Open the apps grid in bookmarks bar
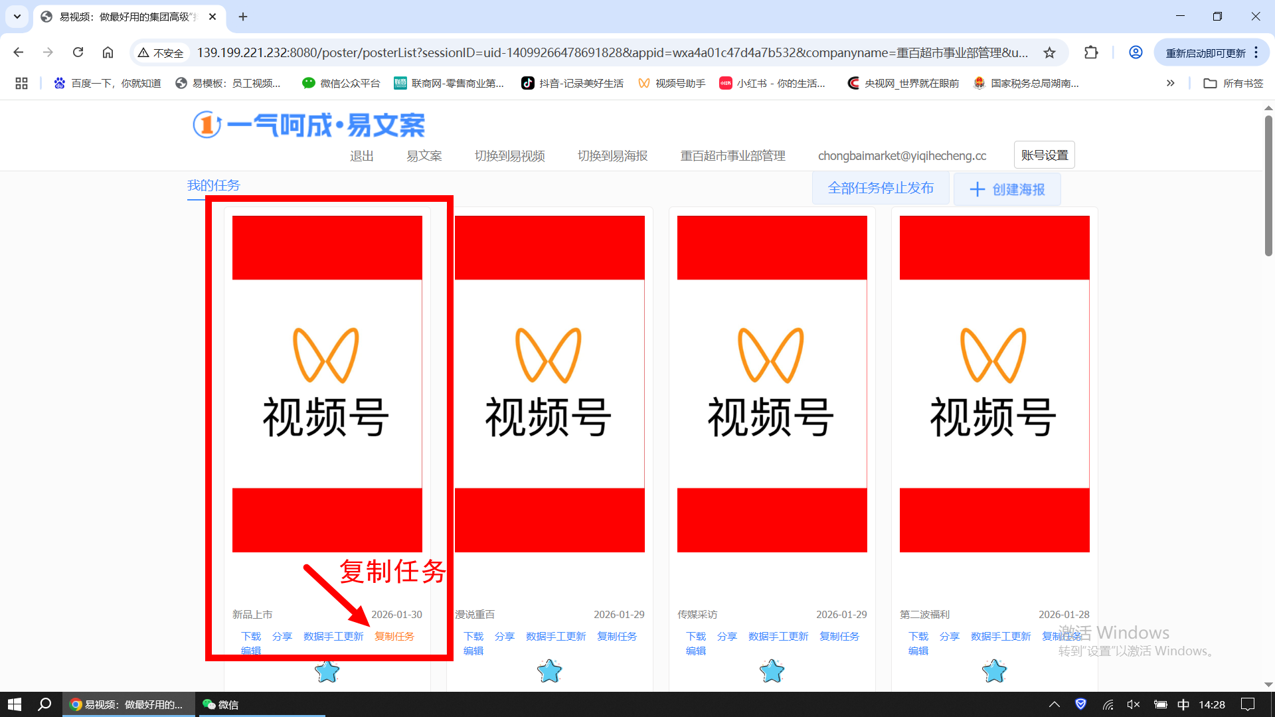The height and width of the screenshot is (717, 1275). click(x=21, y=83)
